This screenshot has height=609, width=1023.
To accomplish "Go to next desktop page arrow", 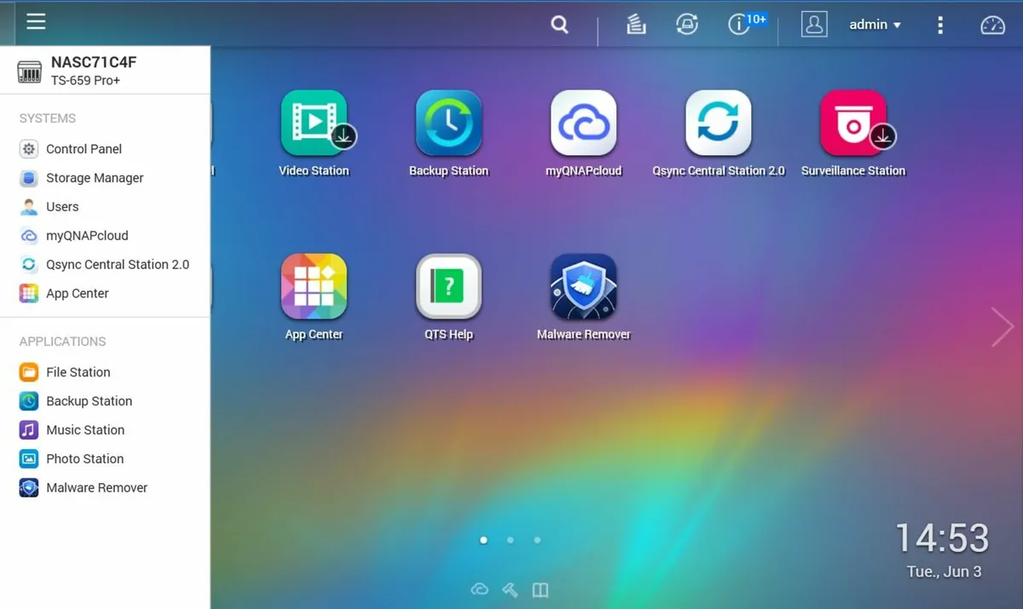I will click(x=1002, y=327).
